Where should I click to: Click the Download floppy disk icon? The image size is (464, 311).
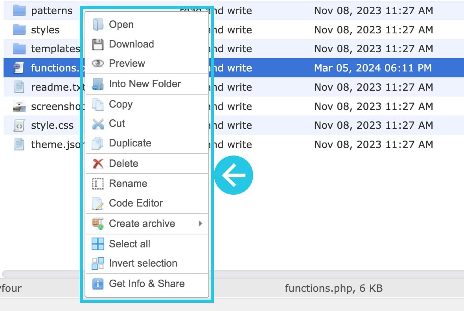98,44
